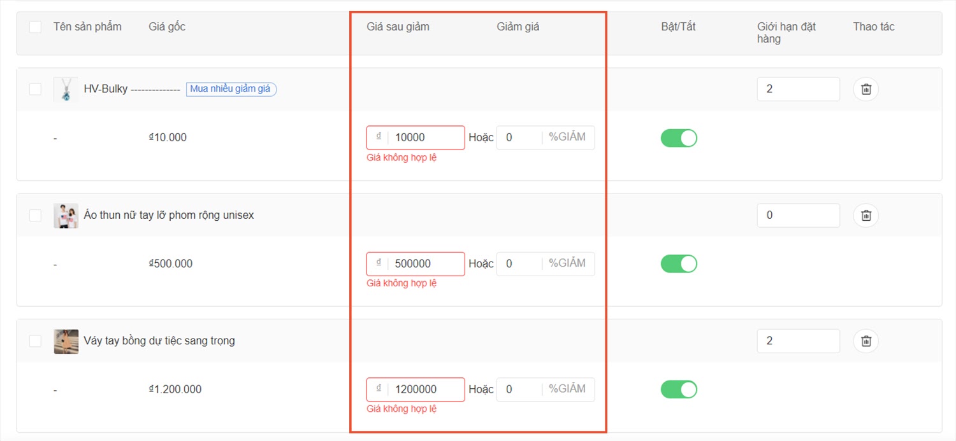Turn off Váy tay bồng discount toggle
This screenshot has width=956, height=441.
[679, 389]
